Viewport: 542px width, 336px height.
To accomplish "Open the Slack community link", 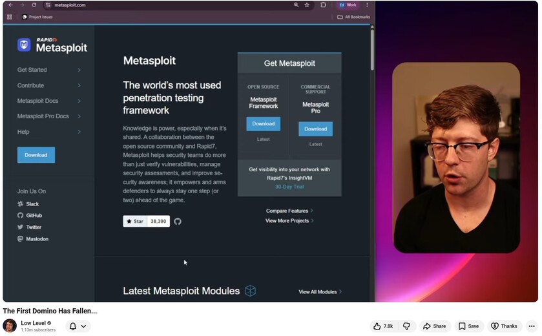I will point(28,204).
